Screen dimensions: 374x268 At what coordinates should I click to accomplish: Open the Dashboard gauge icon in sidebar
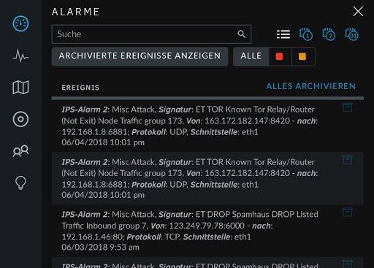20,23
